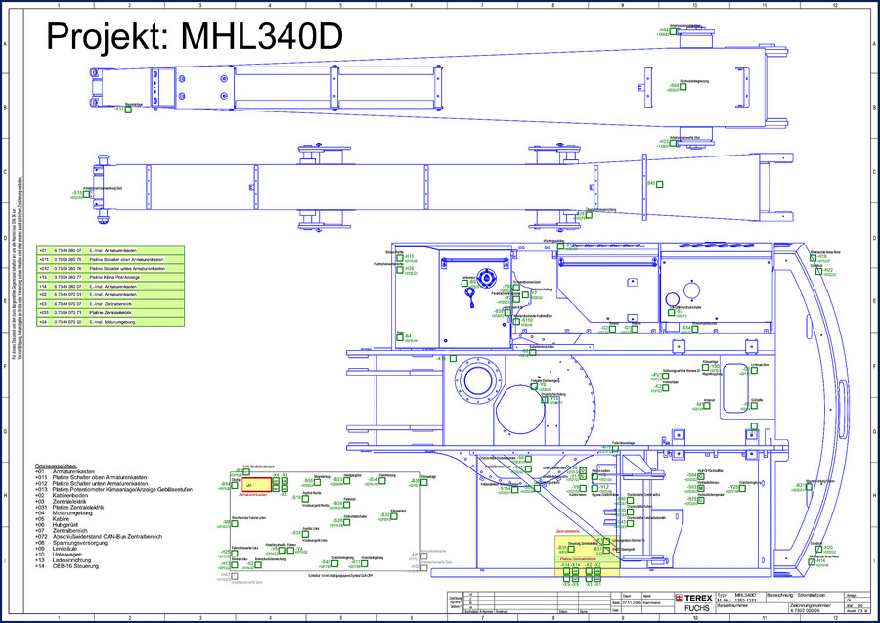Screen dimensions: 880x623
Task: Click the -S80 pressure switch marker
Action: pyautogui.click(x=631, y=500)
